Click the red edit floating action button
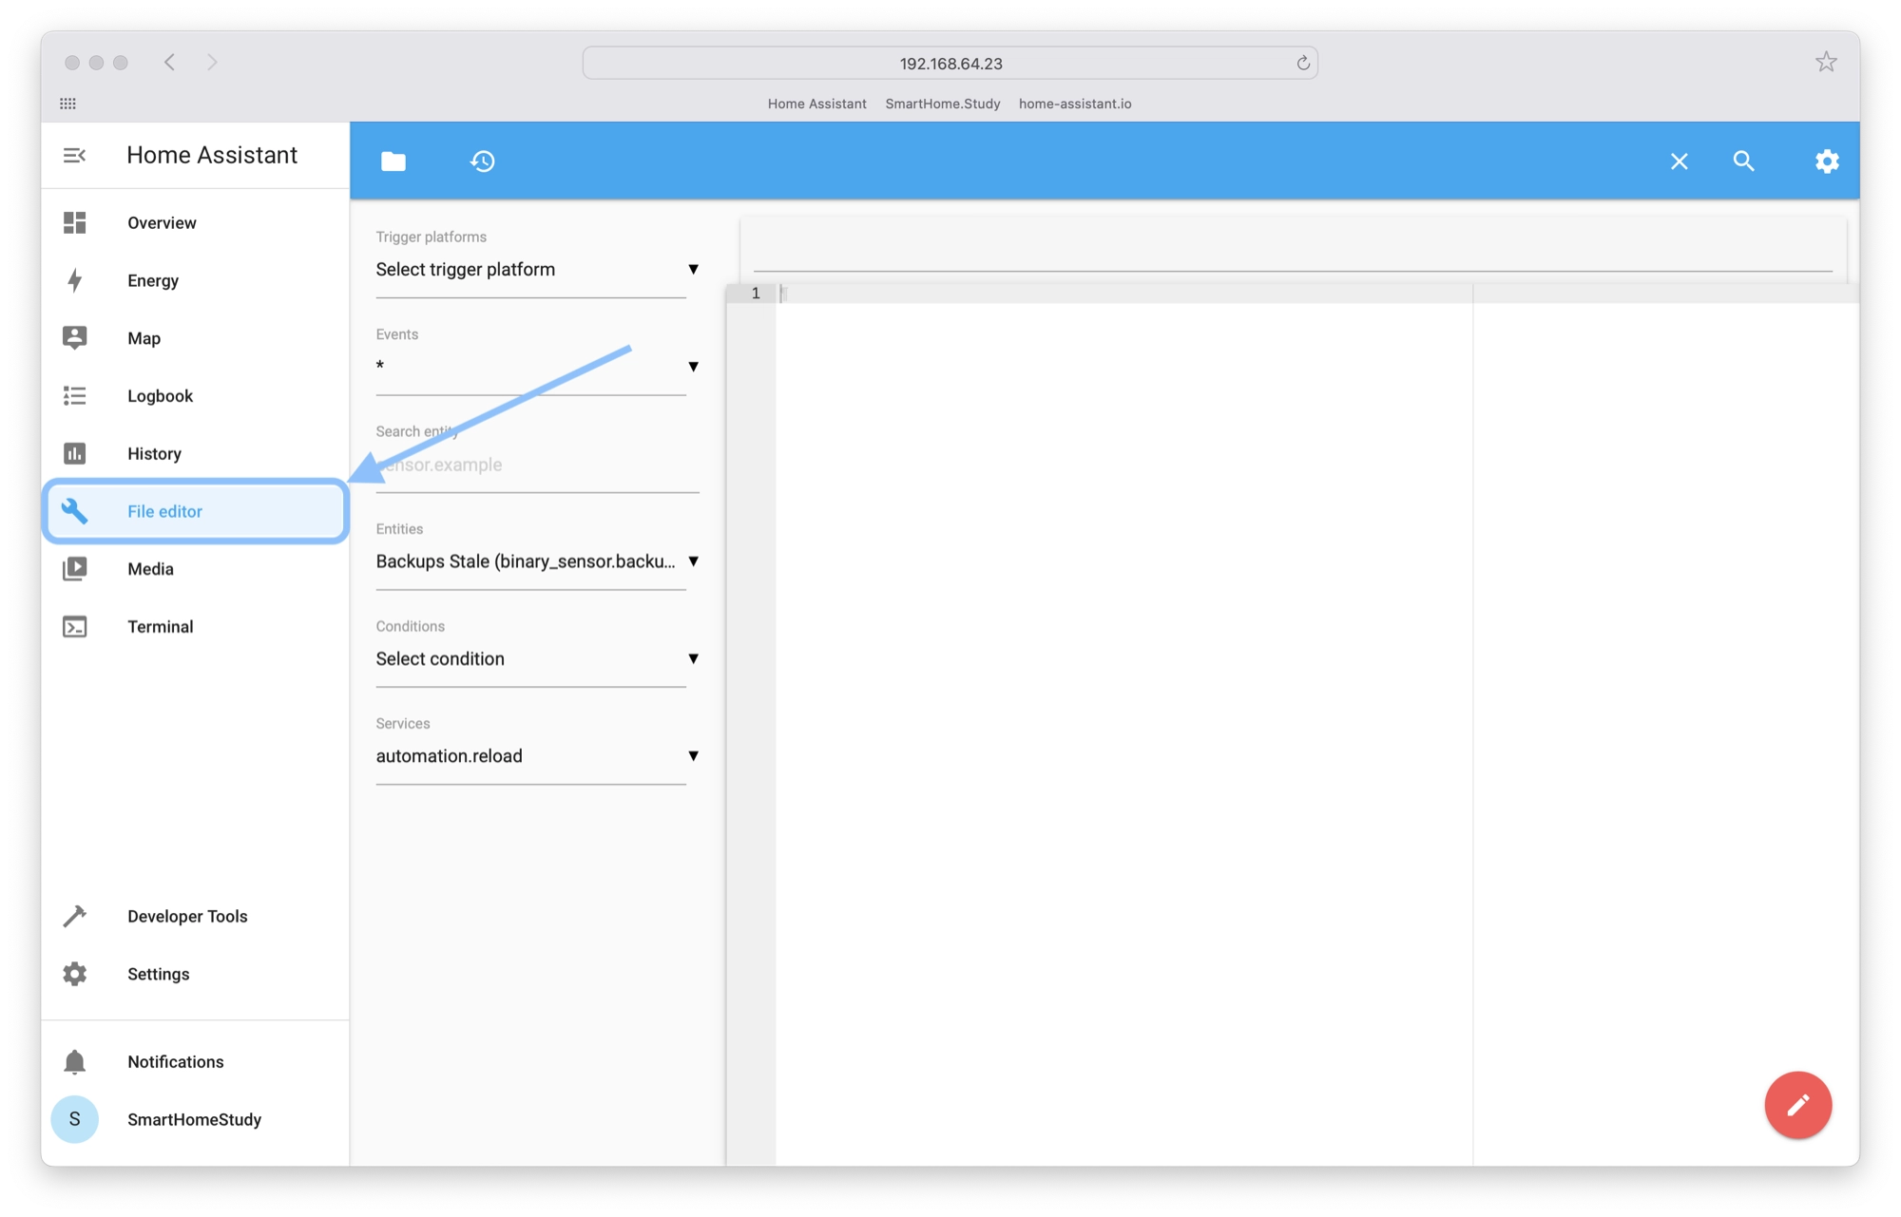 click(1795, 1105)
